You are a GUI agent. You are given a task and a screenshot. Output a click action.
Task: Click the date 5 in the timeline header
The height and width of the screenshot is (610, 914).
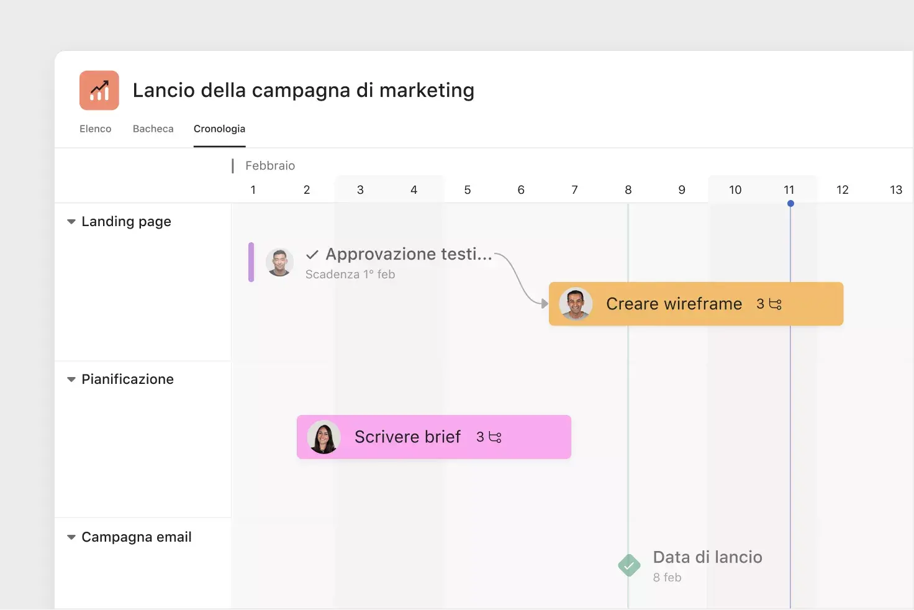click(x=468, y=189)
